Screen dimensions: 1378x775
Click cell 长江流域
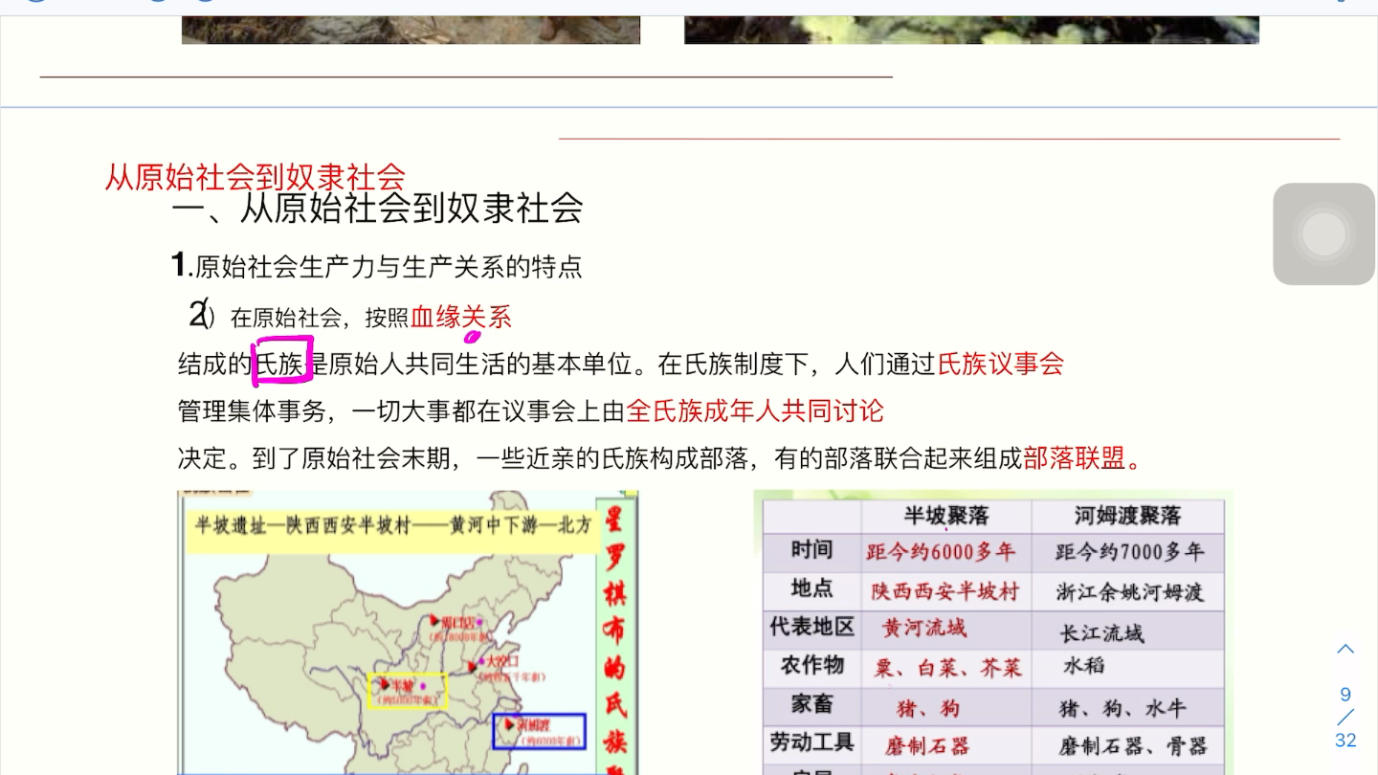1102,633
